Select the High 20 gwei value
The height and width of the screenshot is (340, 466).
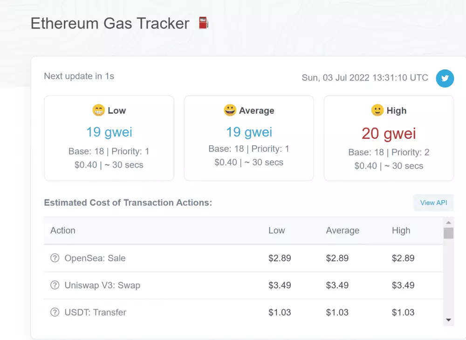(x=389, y=133)
